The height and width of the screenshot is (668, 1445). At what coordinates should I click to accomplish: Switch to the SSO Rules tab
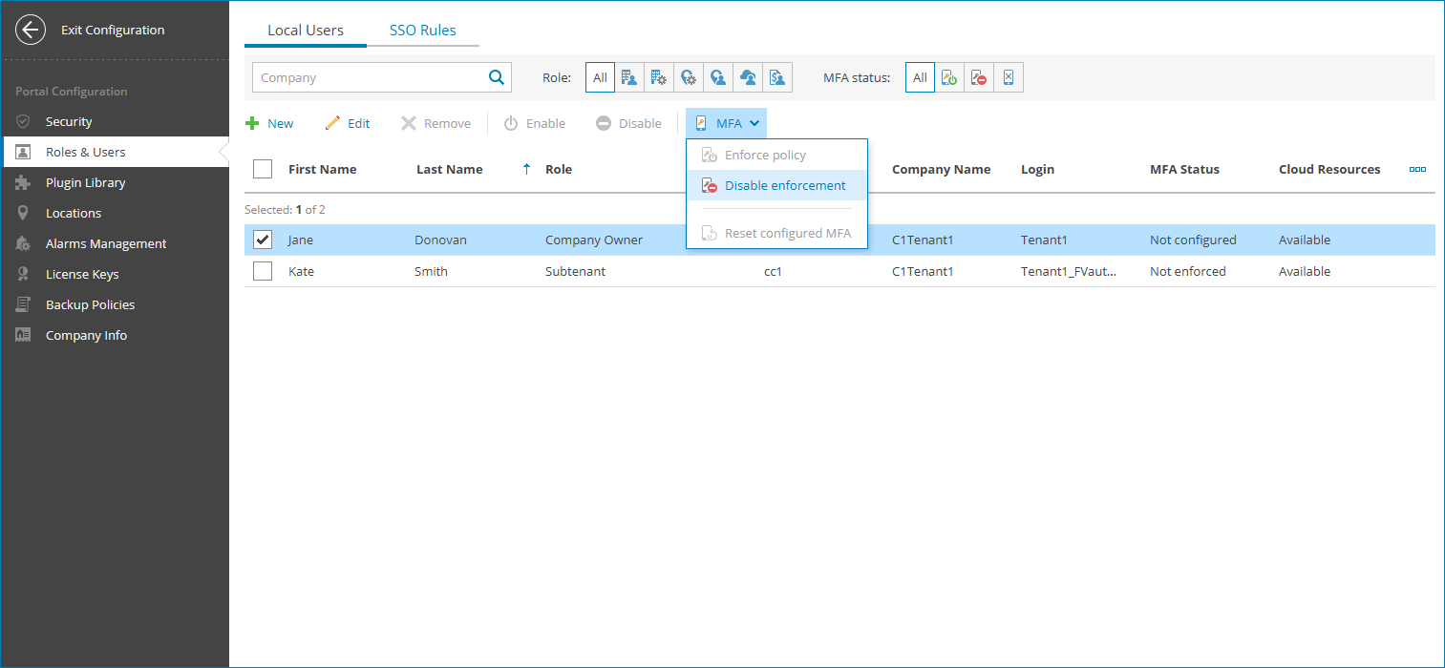(422, 30)
